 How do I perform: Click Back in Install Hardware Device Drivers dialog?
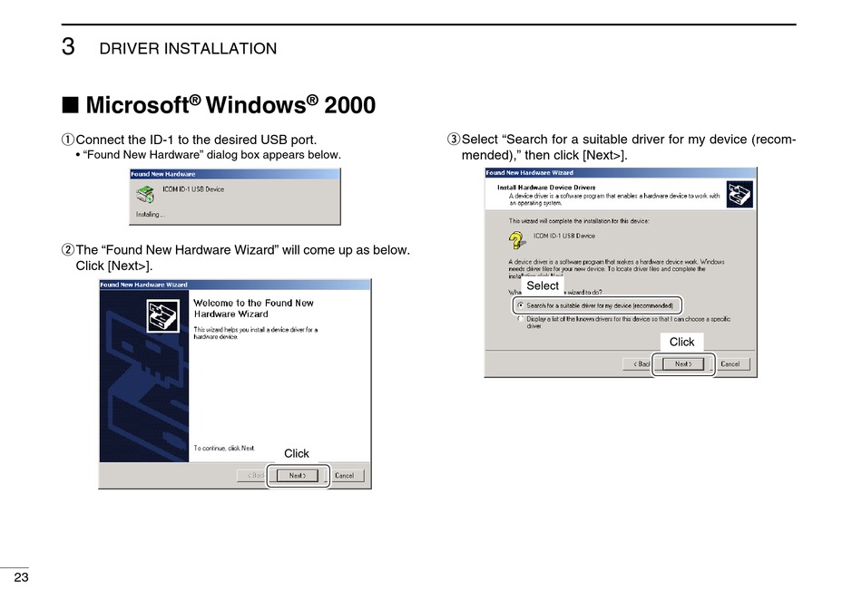(637, 364)
